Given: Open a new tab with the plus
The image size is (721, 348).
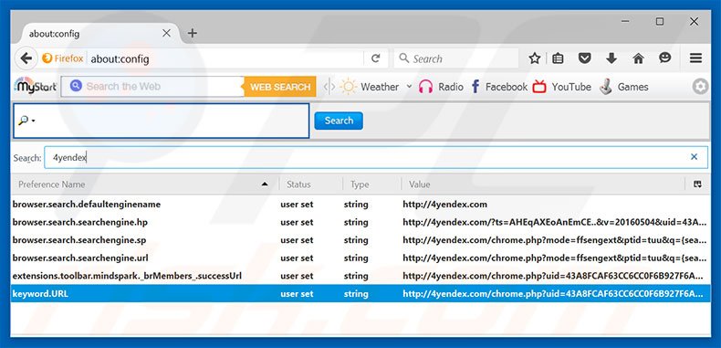Looking at the screenshot, I should pyautogui.click(x=193, y=33).
